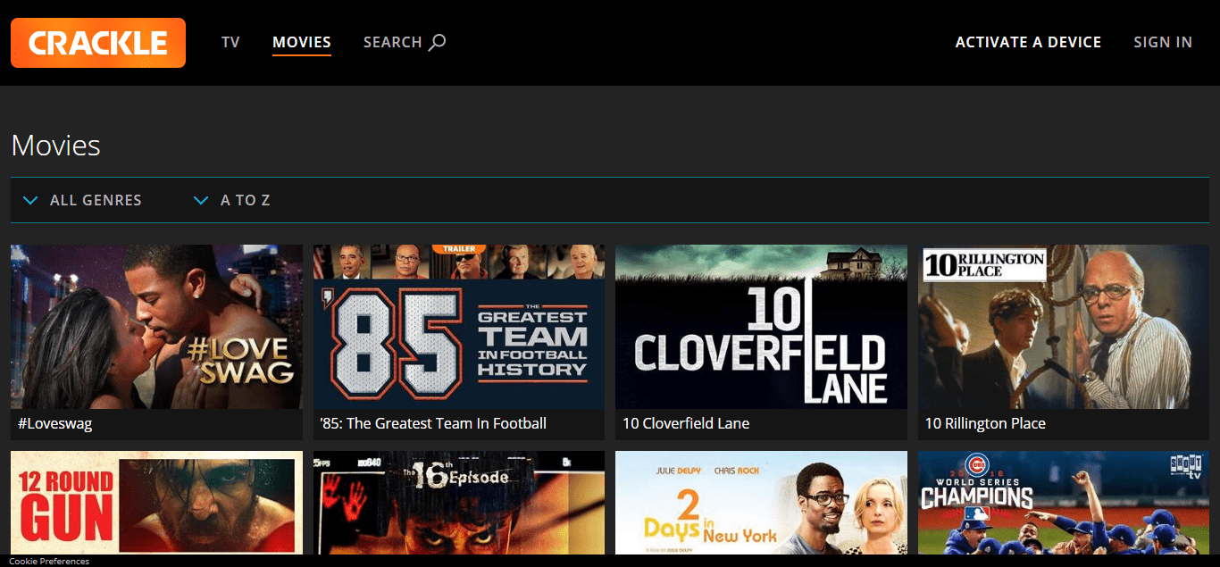The image size is (1220, 567).
Task: Open the 12 Round Gun thumbnail
Action: click(156, 503)
